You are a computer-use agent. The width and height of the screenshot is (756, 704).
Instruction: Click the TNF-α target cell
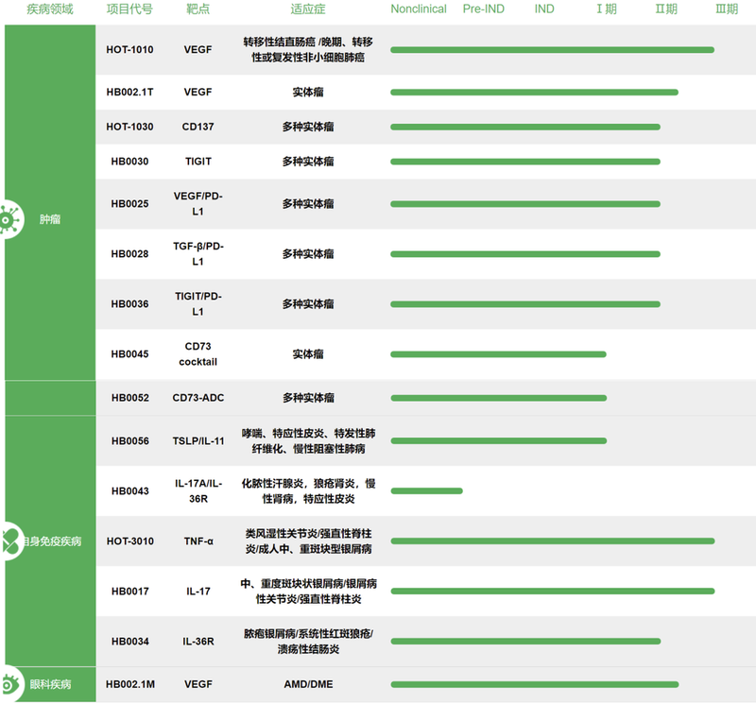click(x=198, y=541)
